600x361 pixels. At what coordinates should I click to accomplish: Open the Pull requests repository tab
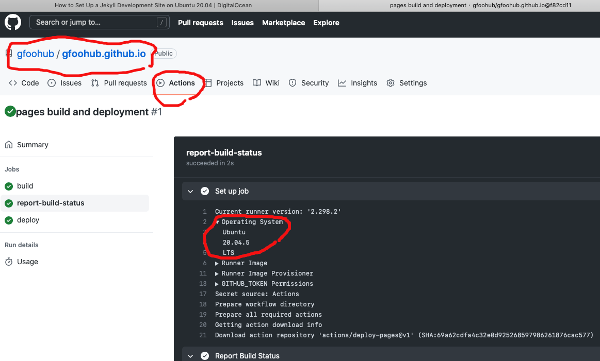click(x=119, y=83)
